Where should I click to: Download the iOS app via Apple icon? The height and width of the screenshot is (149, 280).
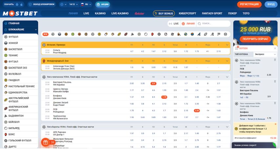21,5
